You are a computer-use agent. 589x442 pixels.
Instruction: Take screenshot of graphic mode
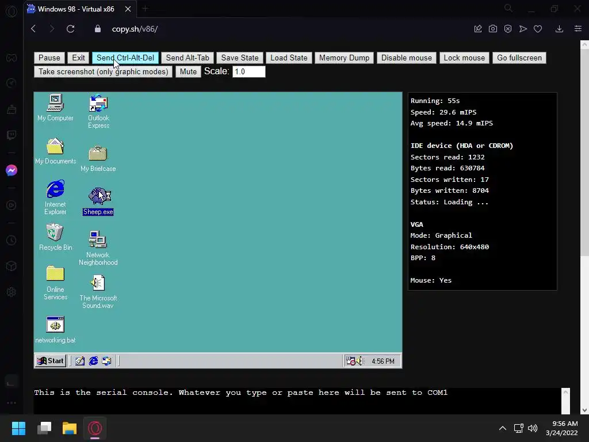pyautogui.click(x=104, y=72)
